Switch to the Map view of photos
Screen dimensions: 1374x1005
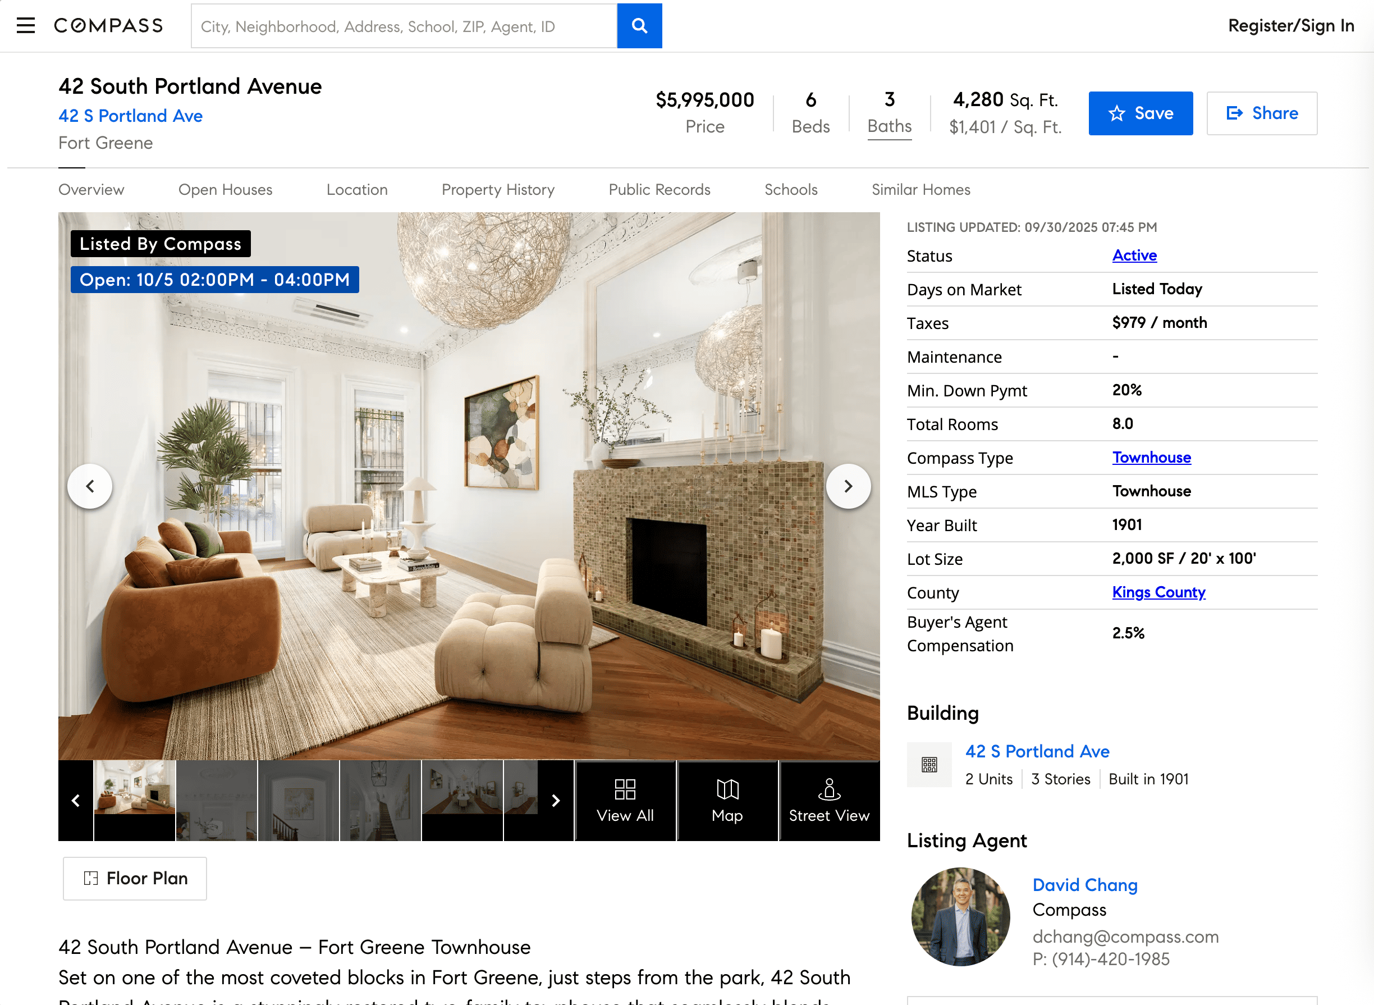(x=727, y=800)
